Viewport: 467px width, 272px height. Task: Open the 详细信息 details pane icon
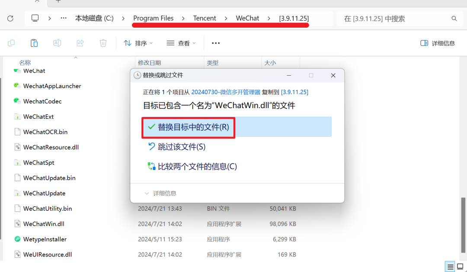point(437,43)
